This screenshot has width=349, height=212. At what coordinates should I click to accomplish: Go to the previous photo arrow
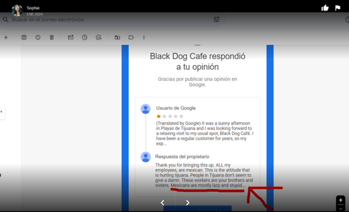pyautogui.click(x=162, y=203)
